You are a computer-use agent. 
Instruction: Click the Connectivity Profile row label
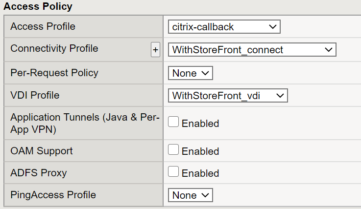[x=54, y=49]
